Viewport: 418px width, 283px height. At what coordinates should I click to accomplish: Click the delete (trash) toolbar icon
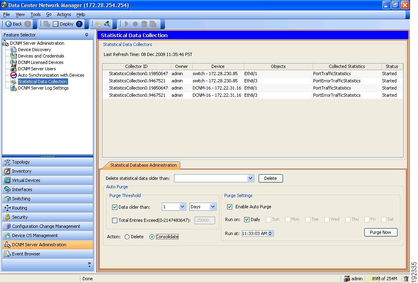144,24
